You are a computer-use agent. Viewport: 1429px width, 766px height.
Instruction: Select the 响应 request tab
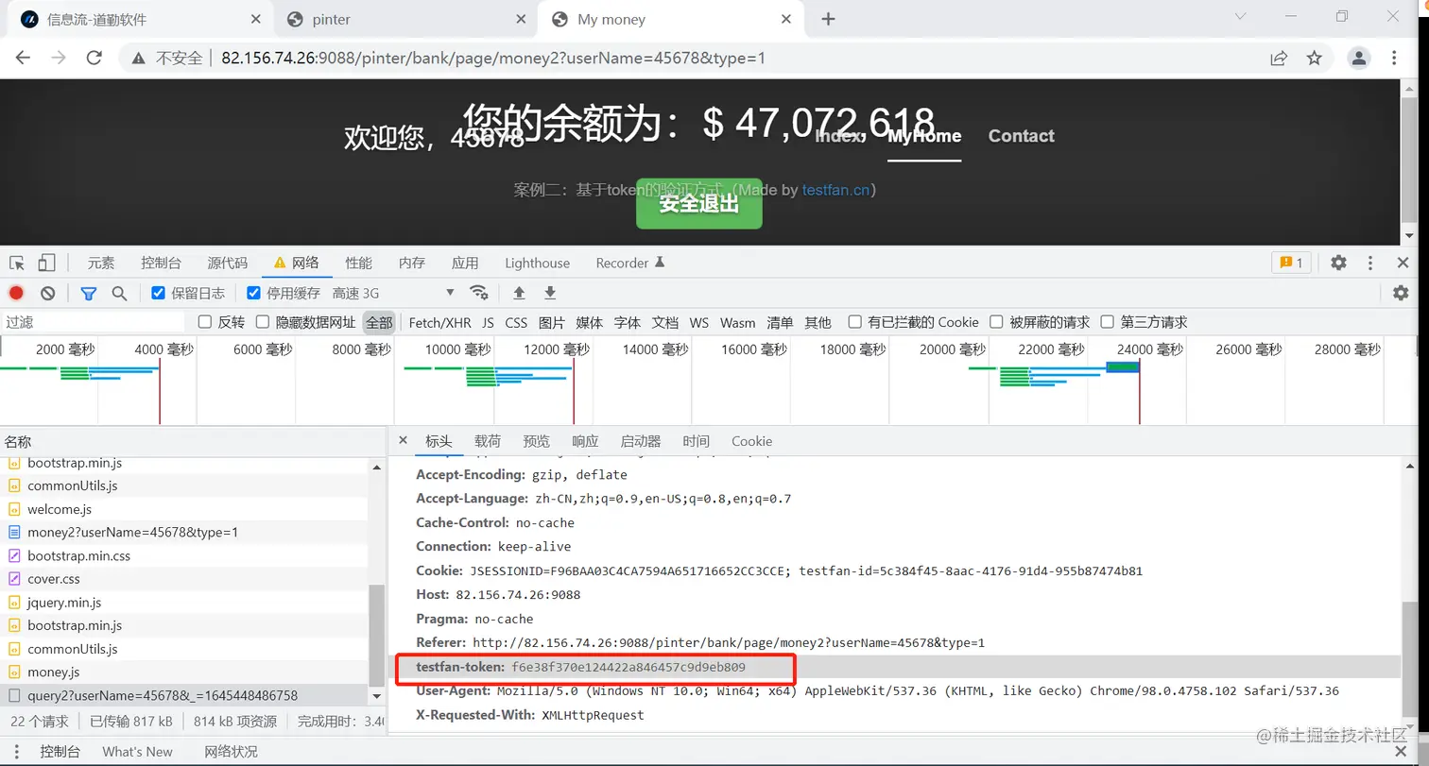tap(585, 441)
